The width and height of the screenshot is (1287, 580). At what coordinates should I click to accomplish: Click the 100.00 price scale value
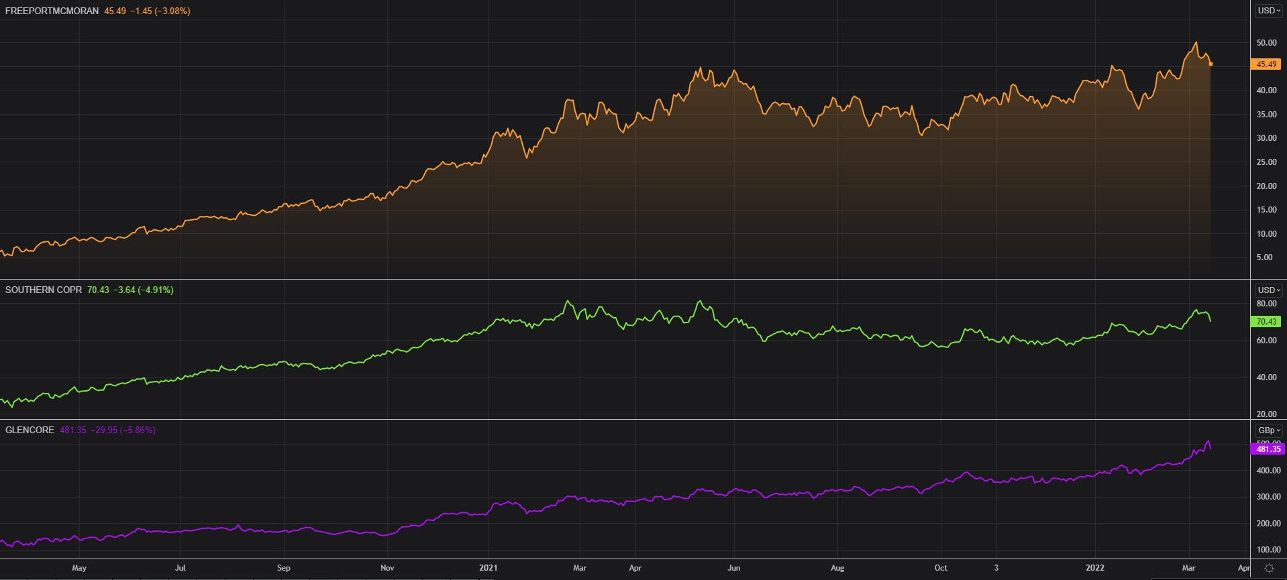point(1268,550)
